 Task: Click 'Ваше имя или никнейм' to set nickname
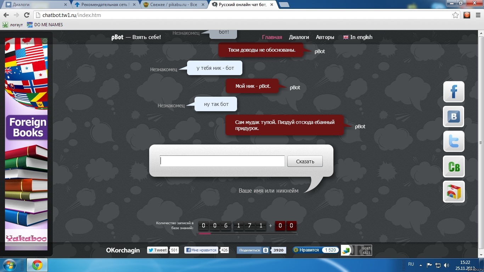tap(268, 191)
